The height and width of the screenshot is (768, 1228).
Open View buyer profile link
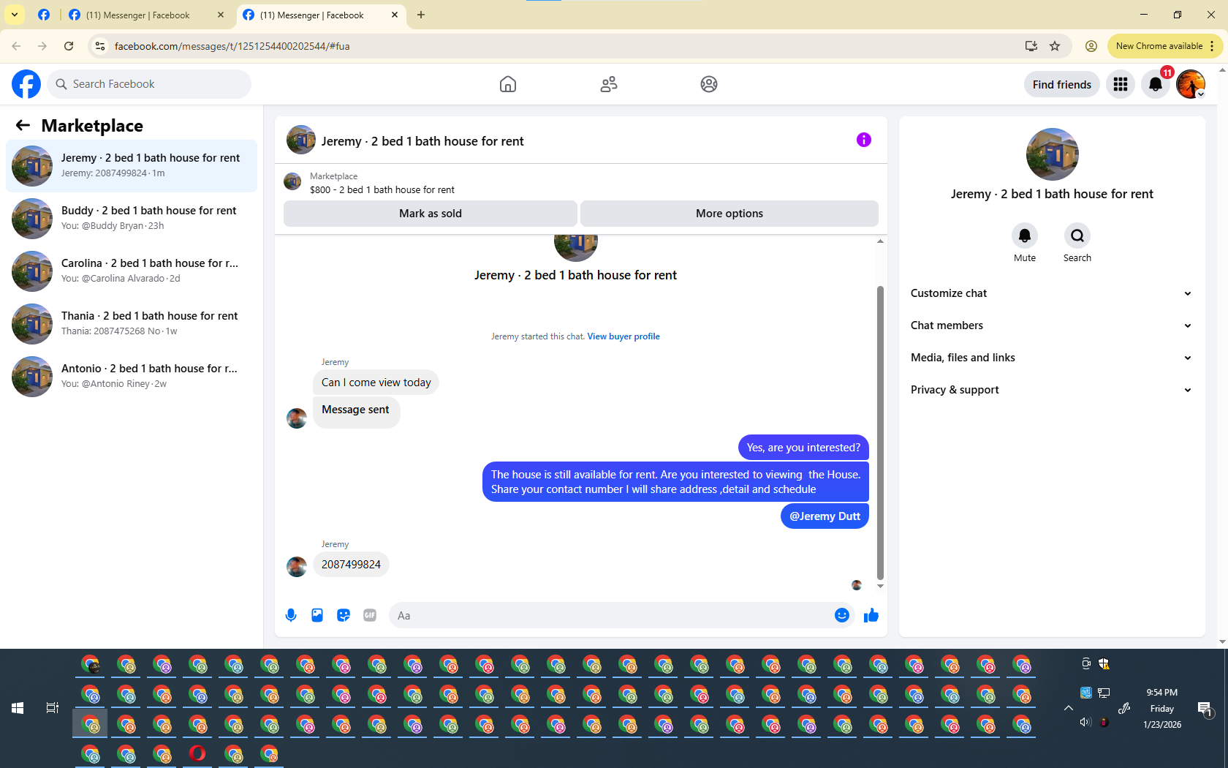pyautogui.click(x=624, y=336)
